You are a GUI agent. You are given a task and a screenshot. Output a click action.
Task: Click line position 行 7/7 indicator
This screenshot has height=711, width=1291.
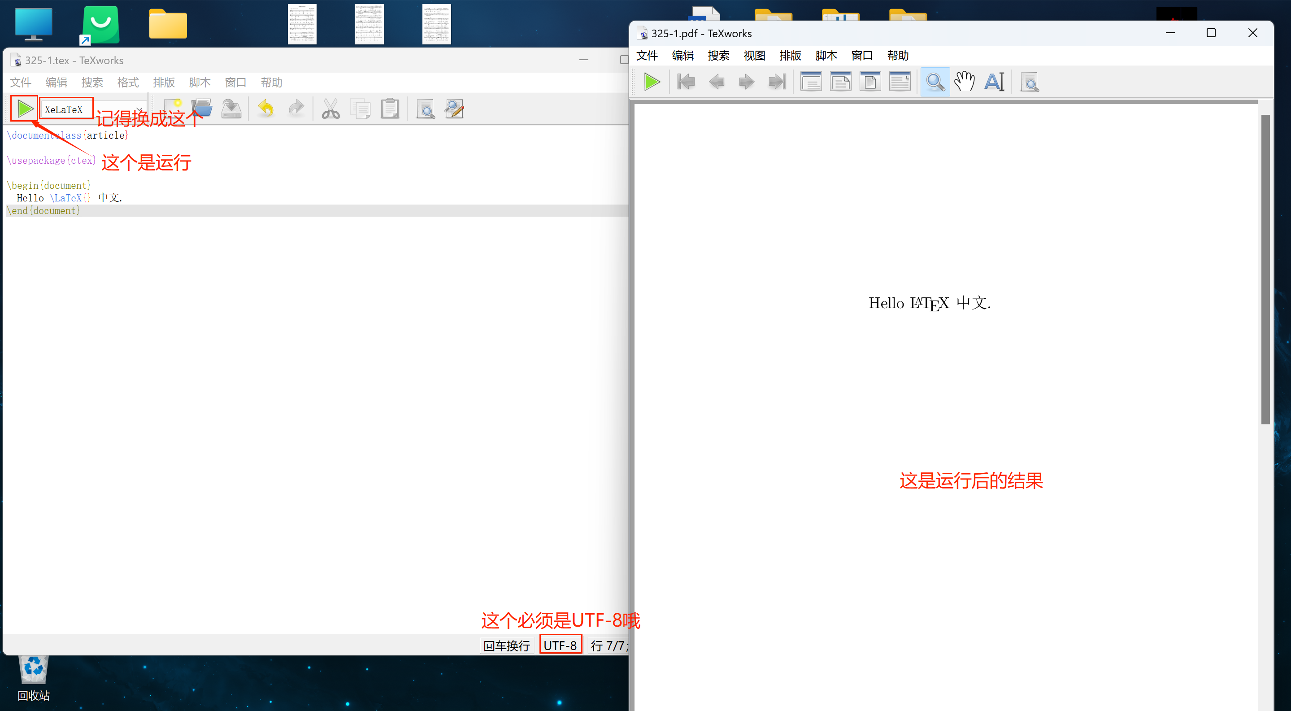pyautogui.click(x=608, y=646)
